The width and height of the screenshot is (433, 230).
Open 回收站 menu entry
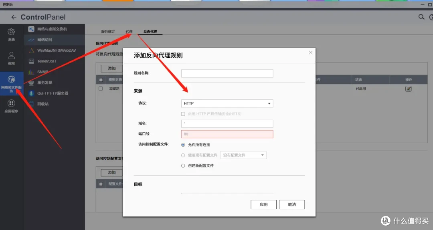43,104
